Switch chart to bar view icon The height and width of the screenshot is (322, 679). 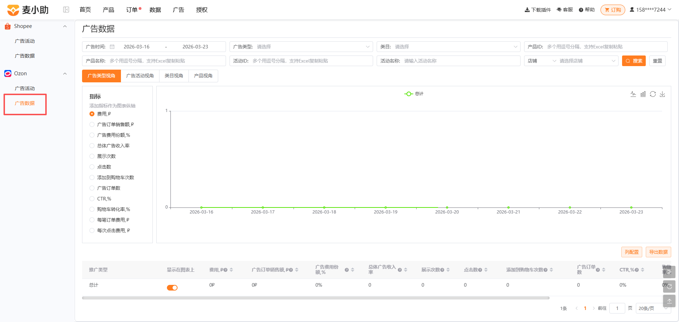pos(643,94)
